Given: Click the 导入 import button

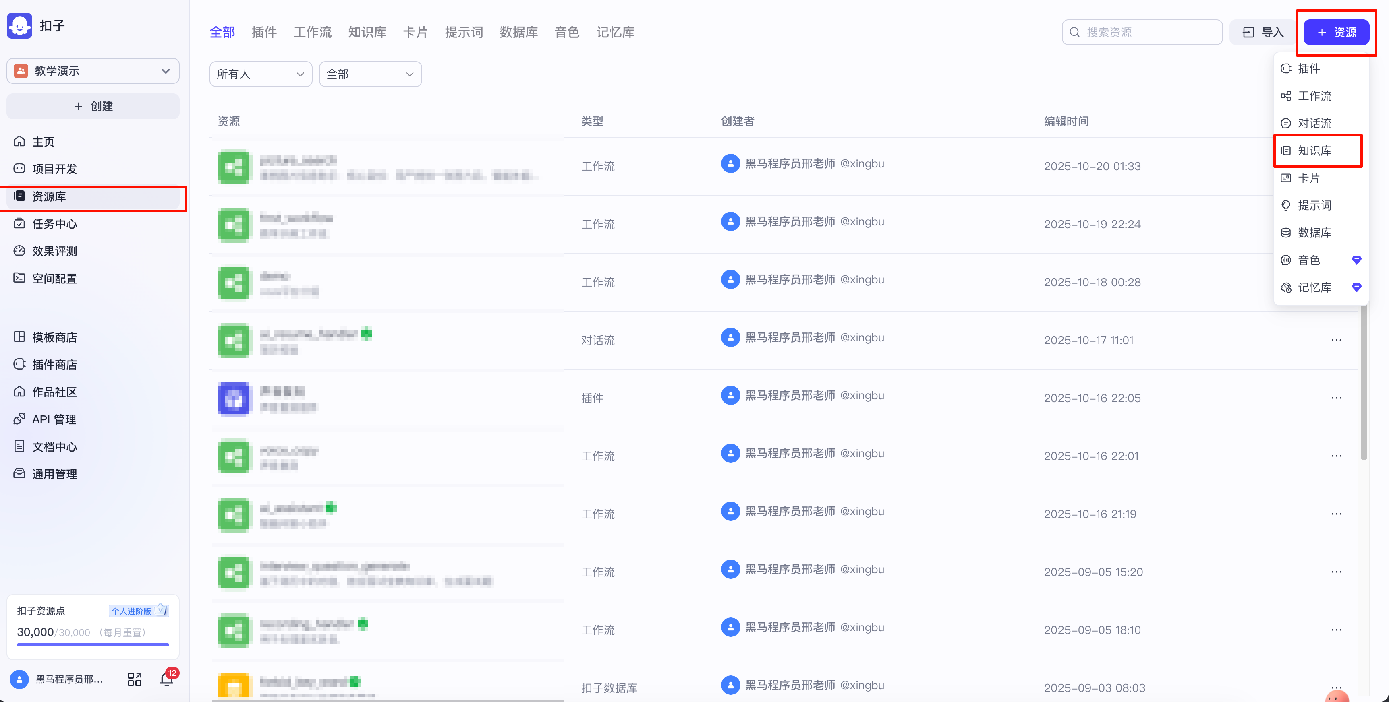Looking at the screenshot, I should (x=1263, y=32).
